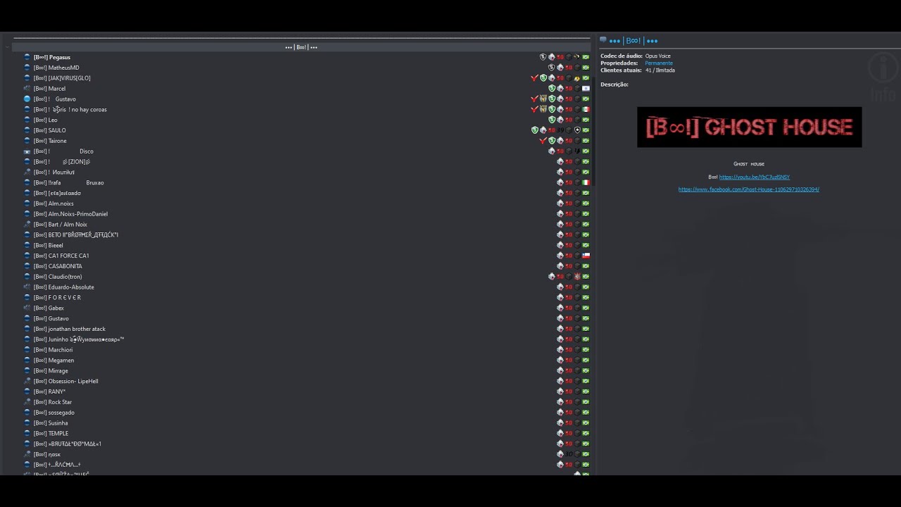Click the Israel flag on Marcel row

pyautogui.click(x=586, y=89)
